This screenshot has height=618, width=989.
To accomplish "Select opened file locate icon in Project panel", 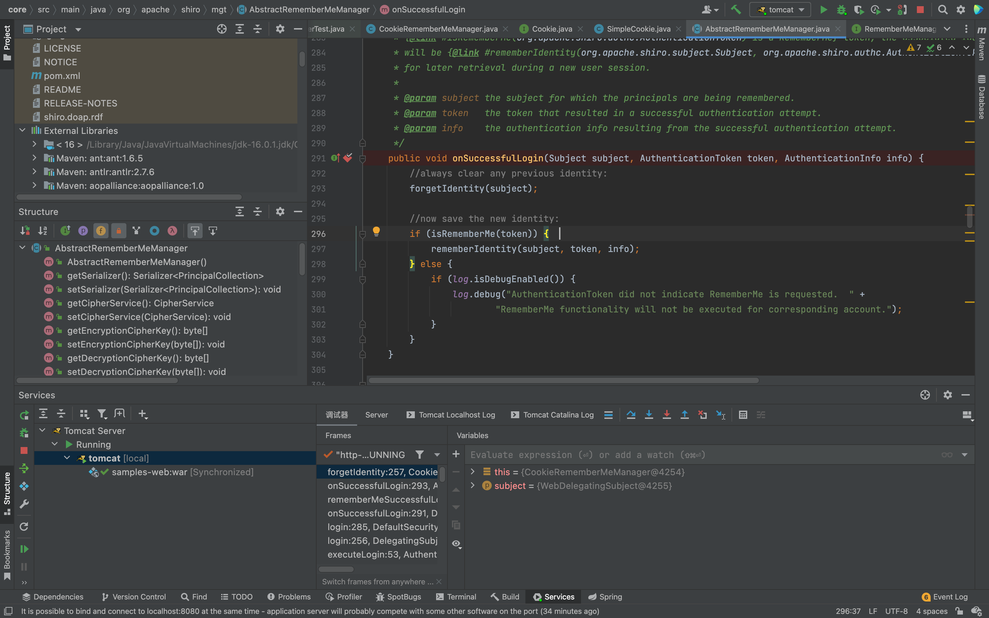I will [x=221, y=29].
